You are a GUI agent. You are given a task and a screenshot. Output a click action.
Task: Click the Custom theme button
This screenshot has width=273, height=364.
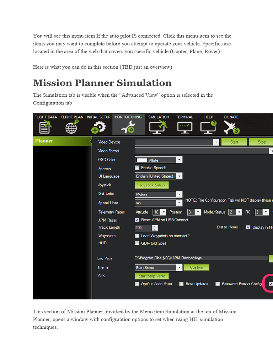(x=196, y=267)
